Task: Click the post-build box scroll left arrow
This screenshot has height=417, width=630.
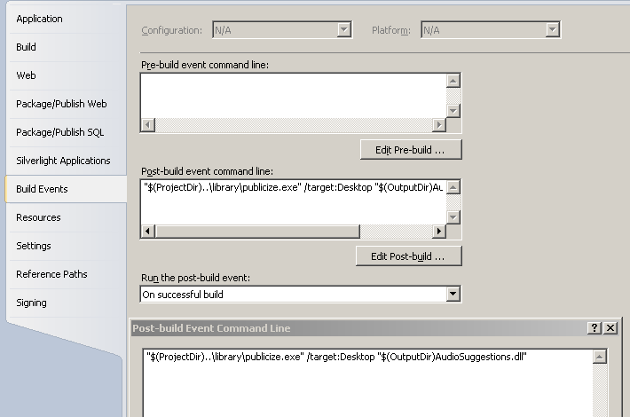Action: coord(148,231)
